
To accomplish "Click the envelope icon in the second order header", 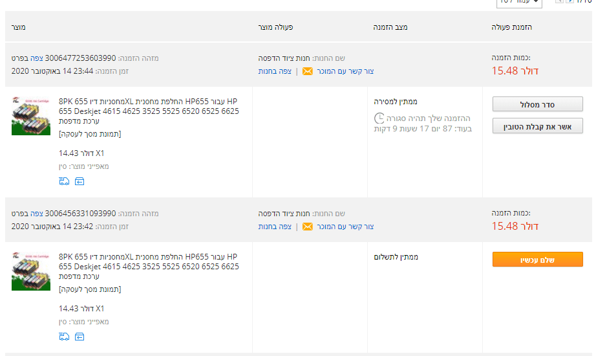I will point(308,227).
